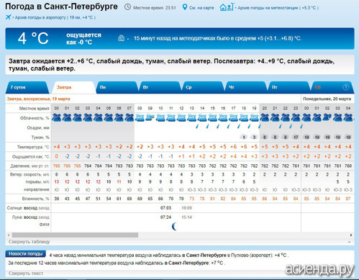This screenshot has height=280, width=359.
Task: Open Архив погоды в аэропорту link
Action: click(55, 17)
